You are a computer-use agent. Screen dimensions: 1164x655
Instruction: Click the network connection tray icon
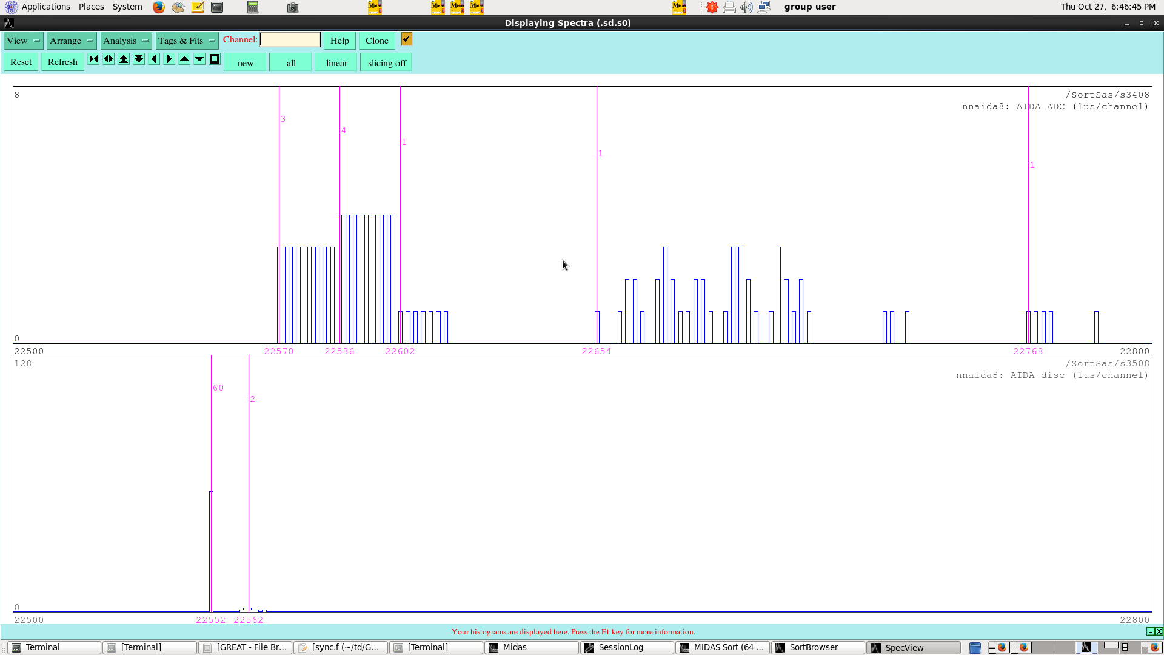click(763, 7)
